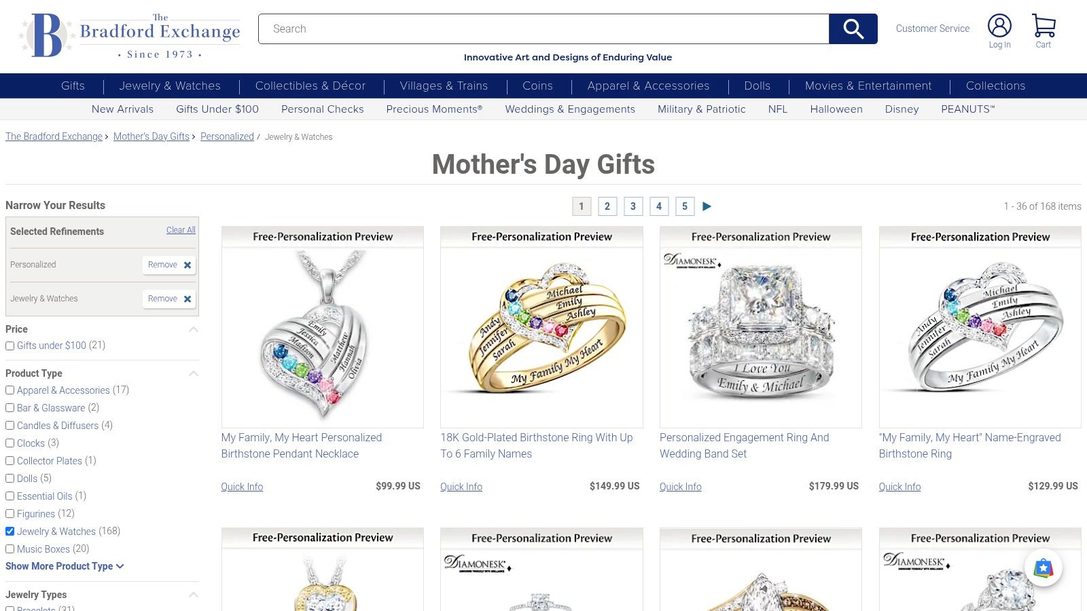Image resolution: width=1087 pixels, height=611 pixels.
Task: Open Quick Info for the $99.99 necklace
Action: (x=242, y=487)
